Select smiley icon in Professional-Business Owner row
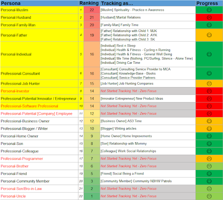The image size is (223, 200). tap(209, 121)
